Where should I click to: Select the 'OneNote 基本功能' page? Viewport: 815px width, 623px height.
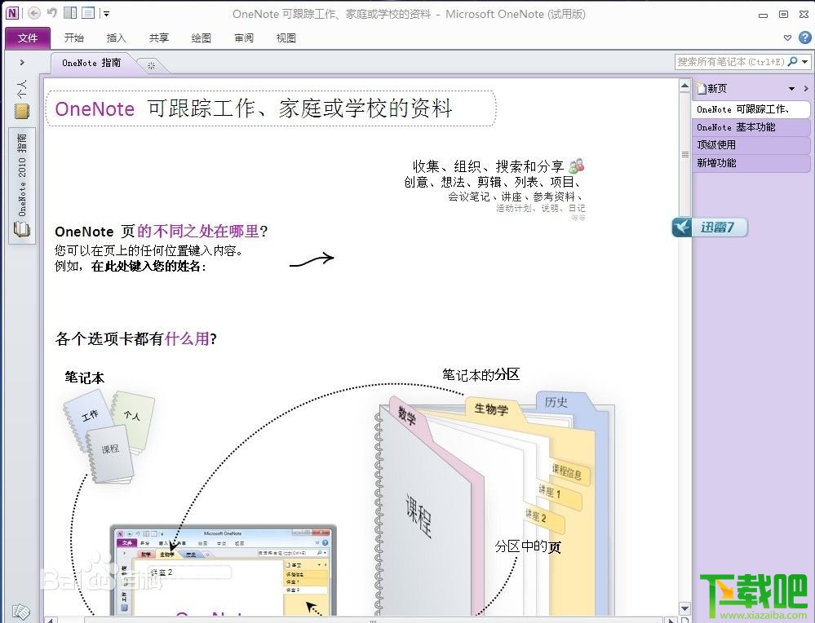pyautogui.click(x=751, y=127)
